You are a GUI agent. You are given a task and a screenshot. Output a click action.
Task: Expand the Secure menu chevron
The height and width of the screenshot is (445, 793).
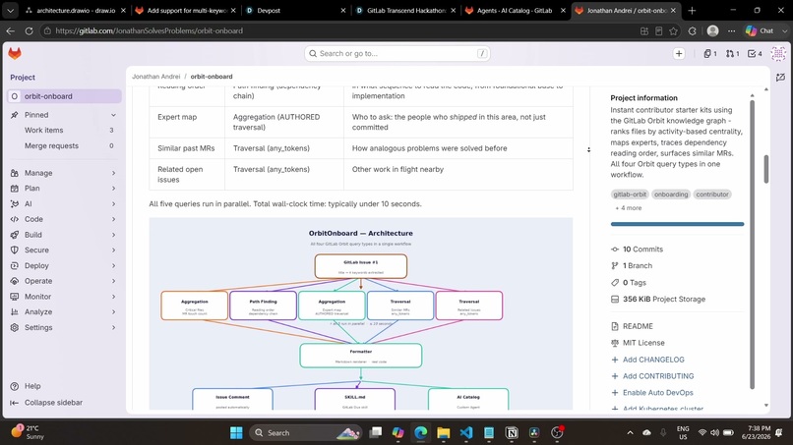114,250
